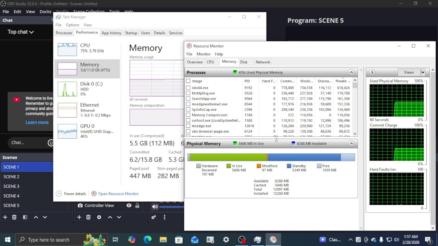Open scene filters icon in Scenes toolbar

pos(25,217)
